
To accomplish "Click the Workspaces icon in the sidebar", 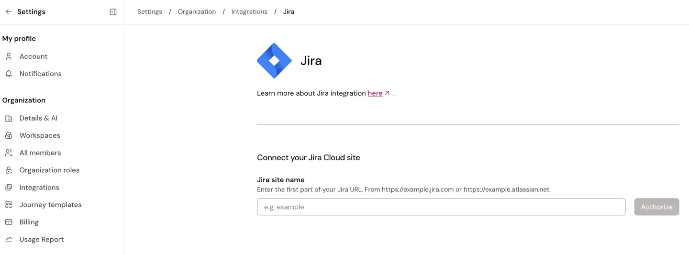I will click(9, 135).
